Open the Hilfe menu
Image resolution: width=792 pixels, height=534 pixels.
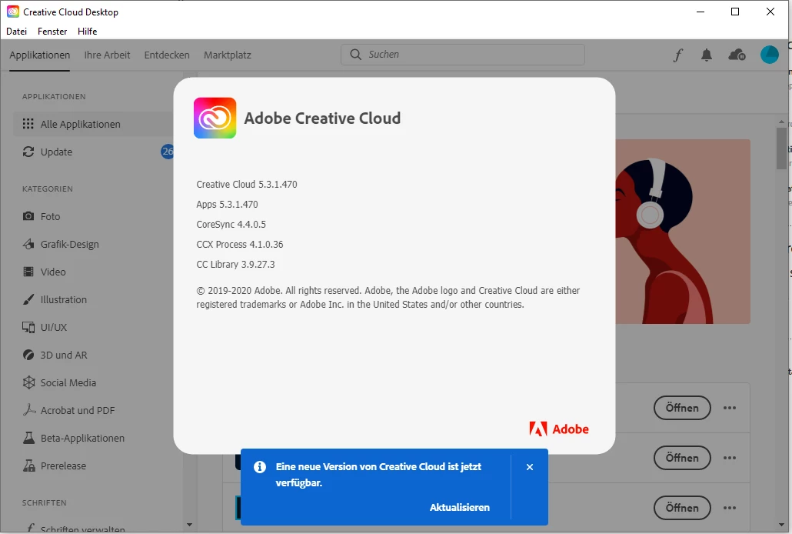88,32
